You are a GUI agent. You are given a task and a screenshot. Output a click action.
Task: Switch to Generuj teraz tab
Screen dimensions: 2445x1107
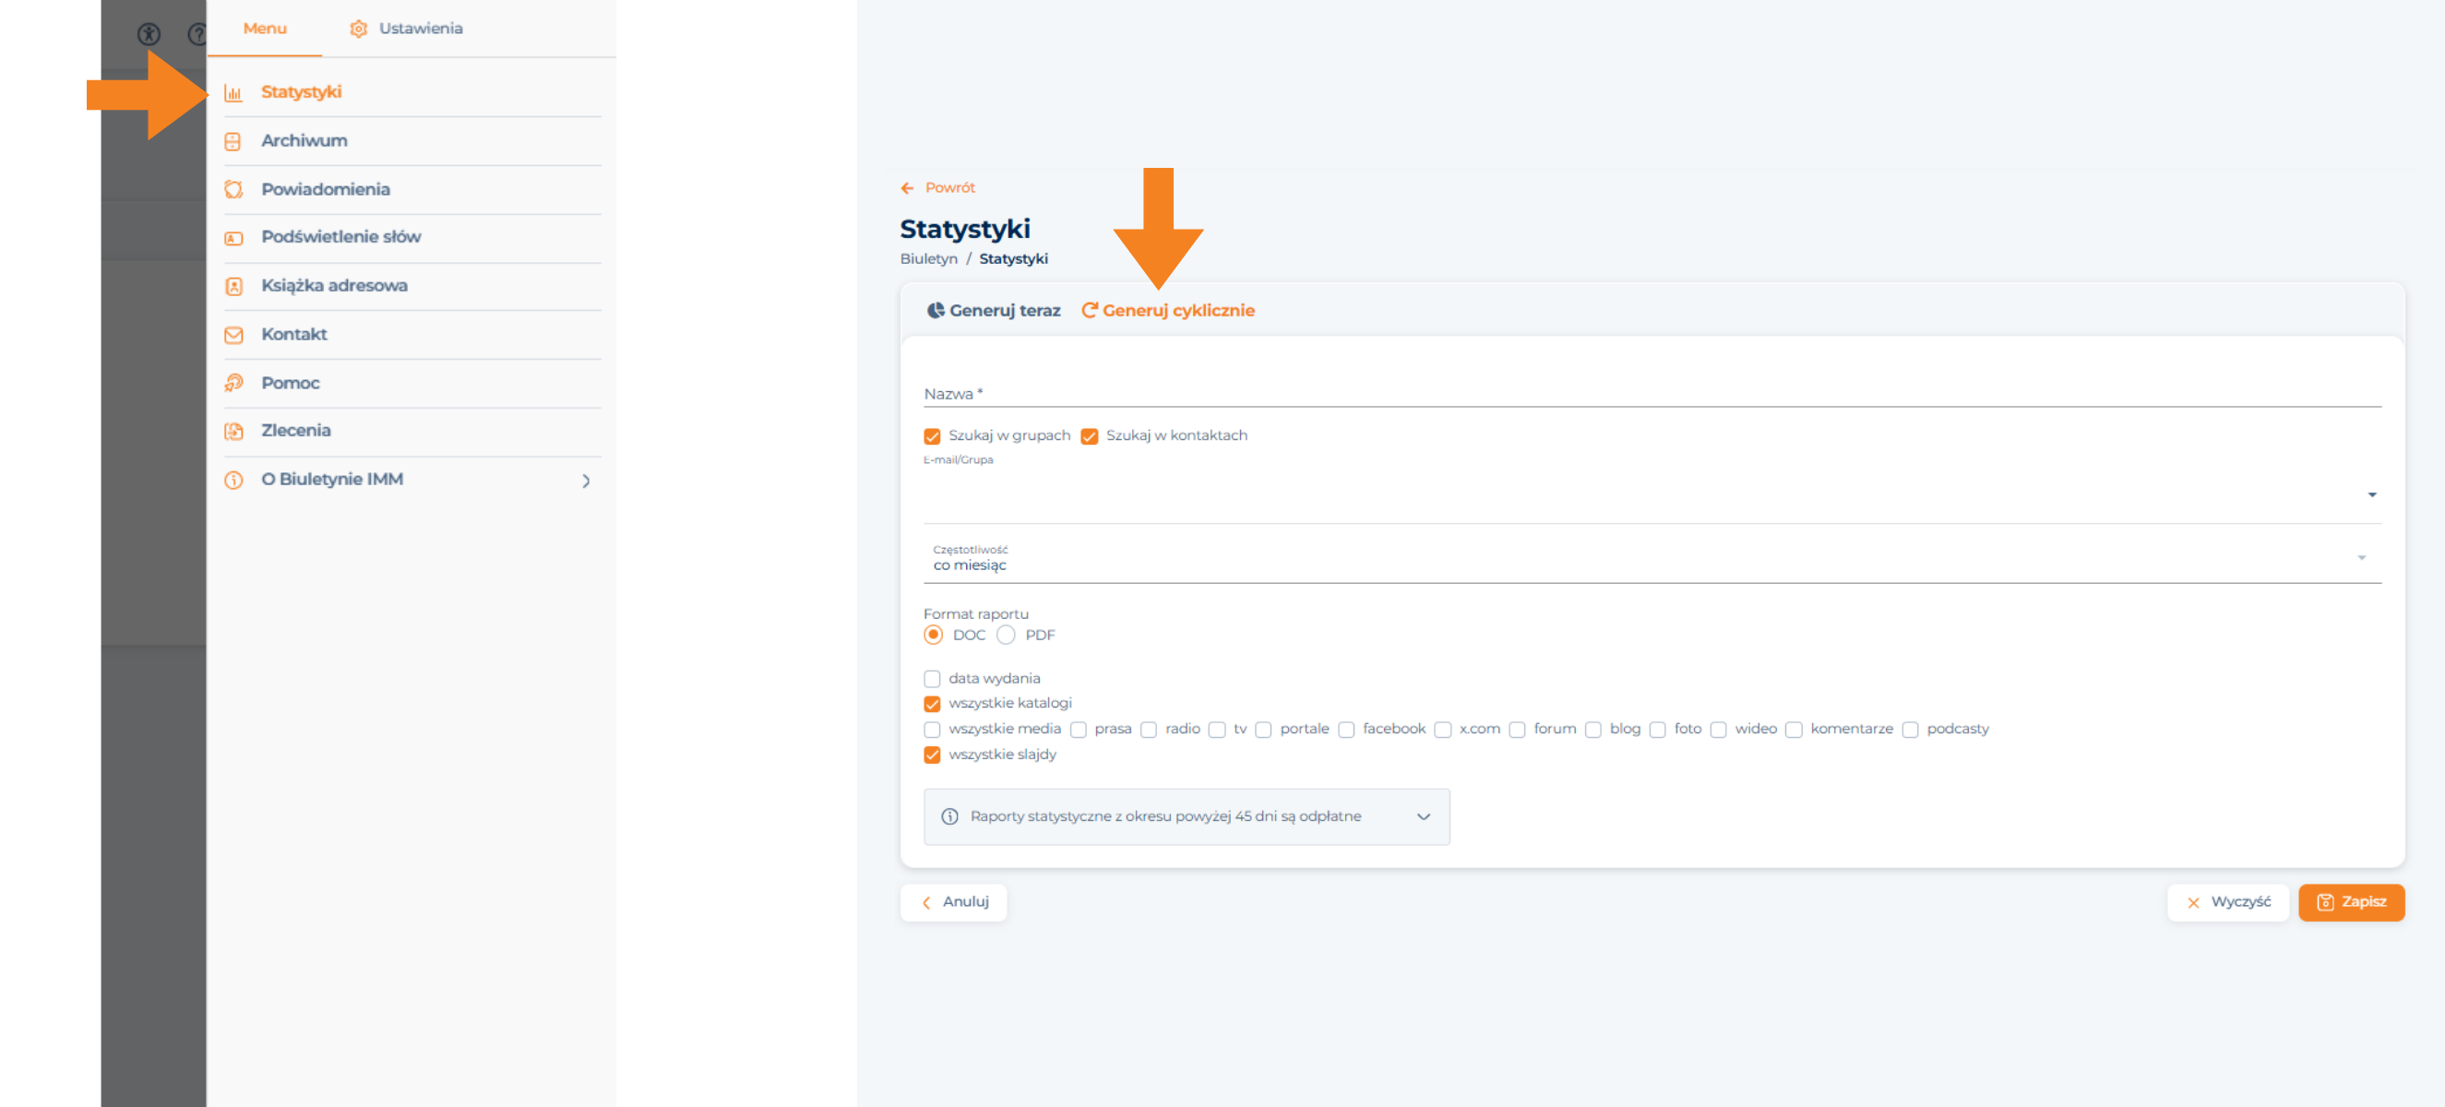tap(993, 311)
